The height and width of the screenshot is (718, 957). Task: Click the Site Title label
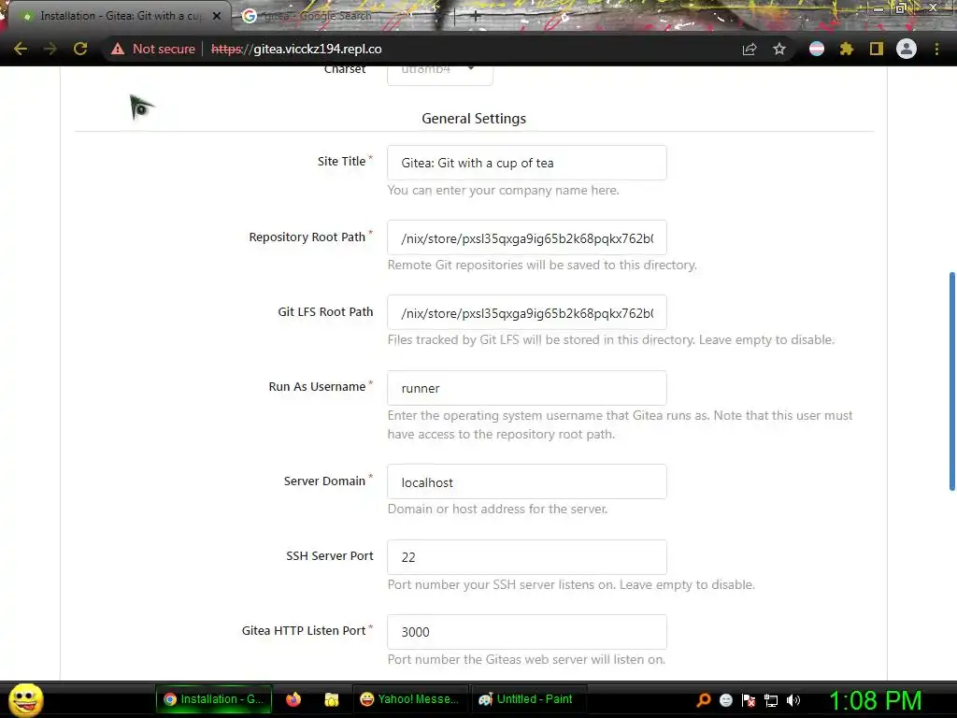coord(341,161)
